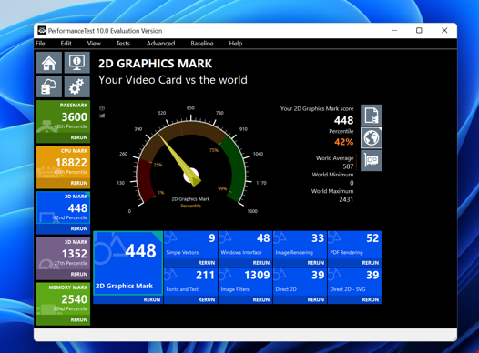The width and height of the screenshot is (479, 353).
Task: Click the speedometer gauge needle
Action: click(178, 159)
